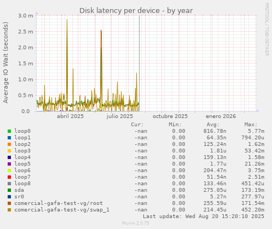The width and height of the screenshot is (272, 229).
Task: Select the loop0 legend label
Action: click(x=22, y=131)
